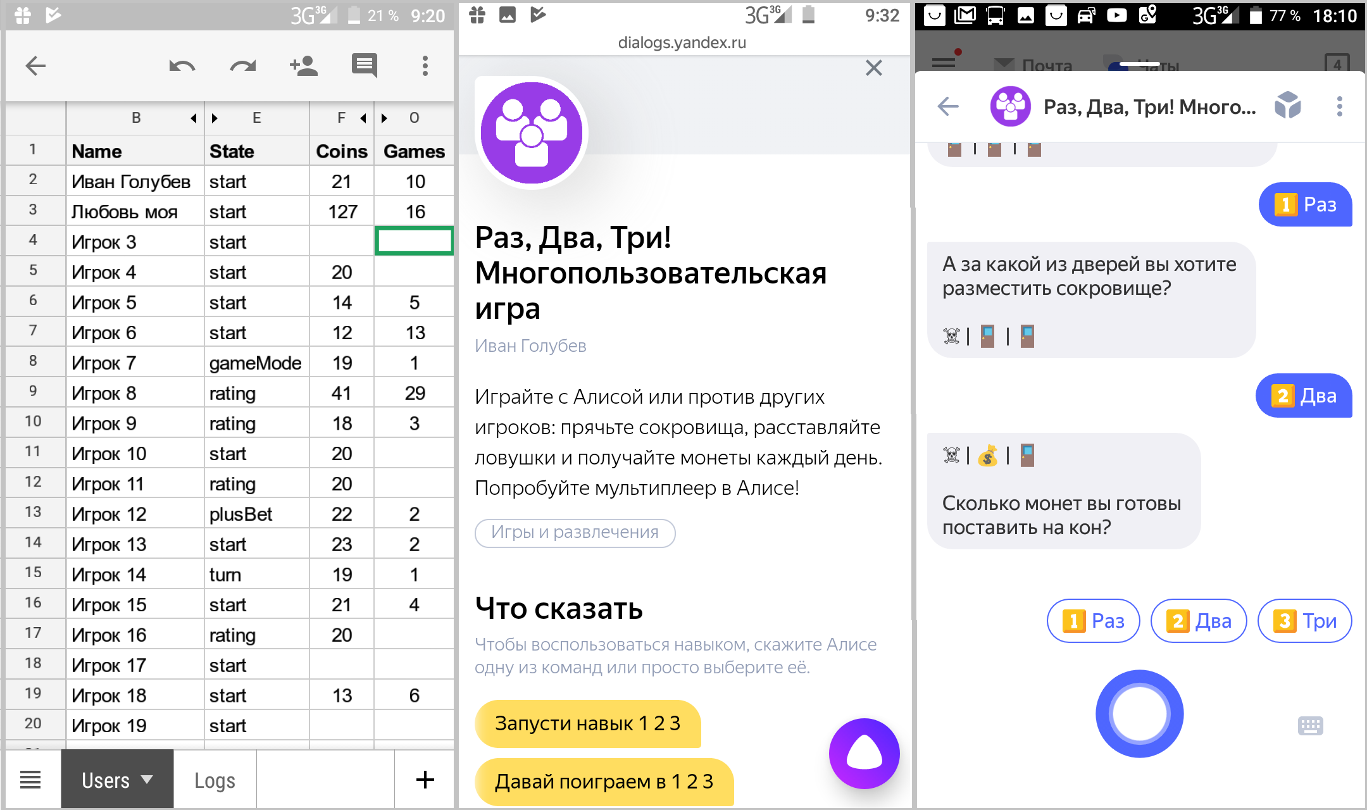Screen dimensions: 1367x810
Task: Select the Name header cell
Action: [x=135, y=151]
